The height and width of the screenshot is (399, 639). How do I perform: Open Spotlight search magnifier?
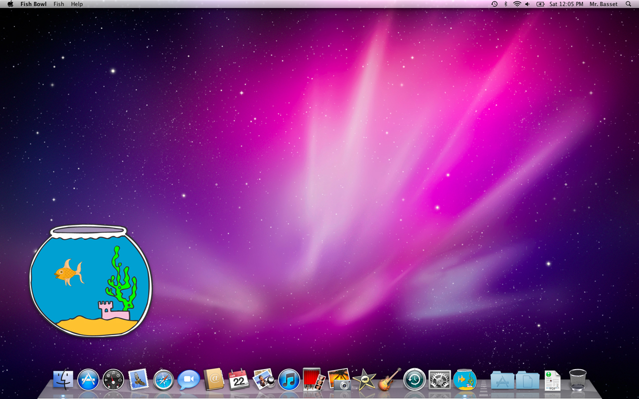pyautogui.click(x=628, y=4)
